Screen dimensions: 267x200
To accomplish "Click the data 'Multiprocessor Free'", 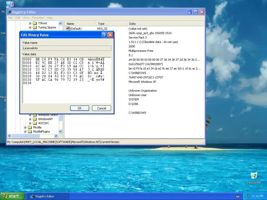I will click(x=141, y=51).
